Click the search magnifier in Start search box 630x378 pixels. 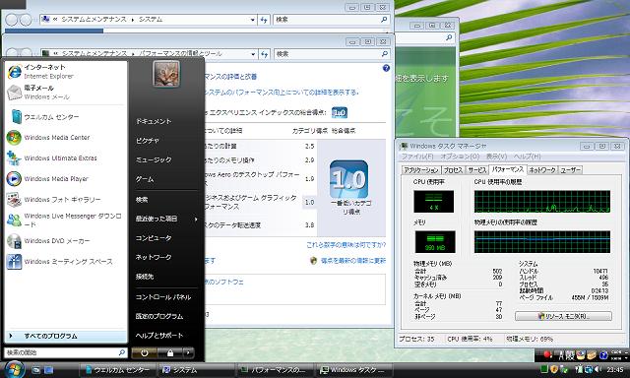tap(121, 352)
